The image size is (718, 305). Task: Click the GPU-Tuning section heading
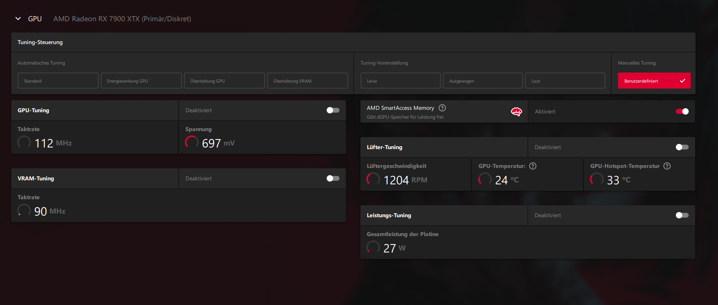33,110
